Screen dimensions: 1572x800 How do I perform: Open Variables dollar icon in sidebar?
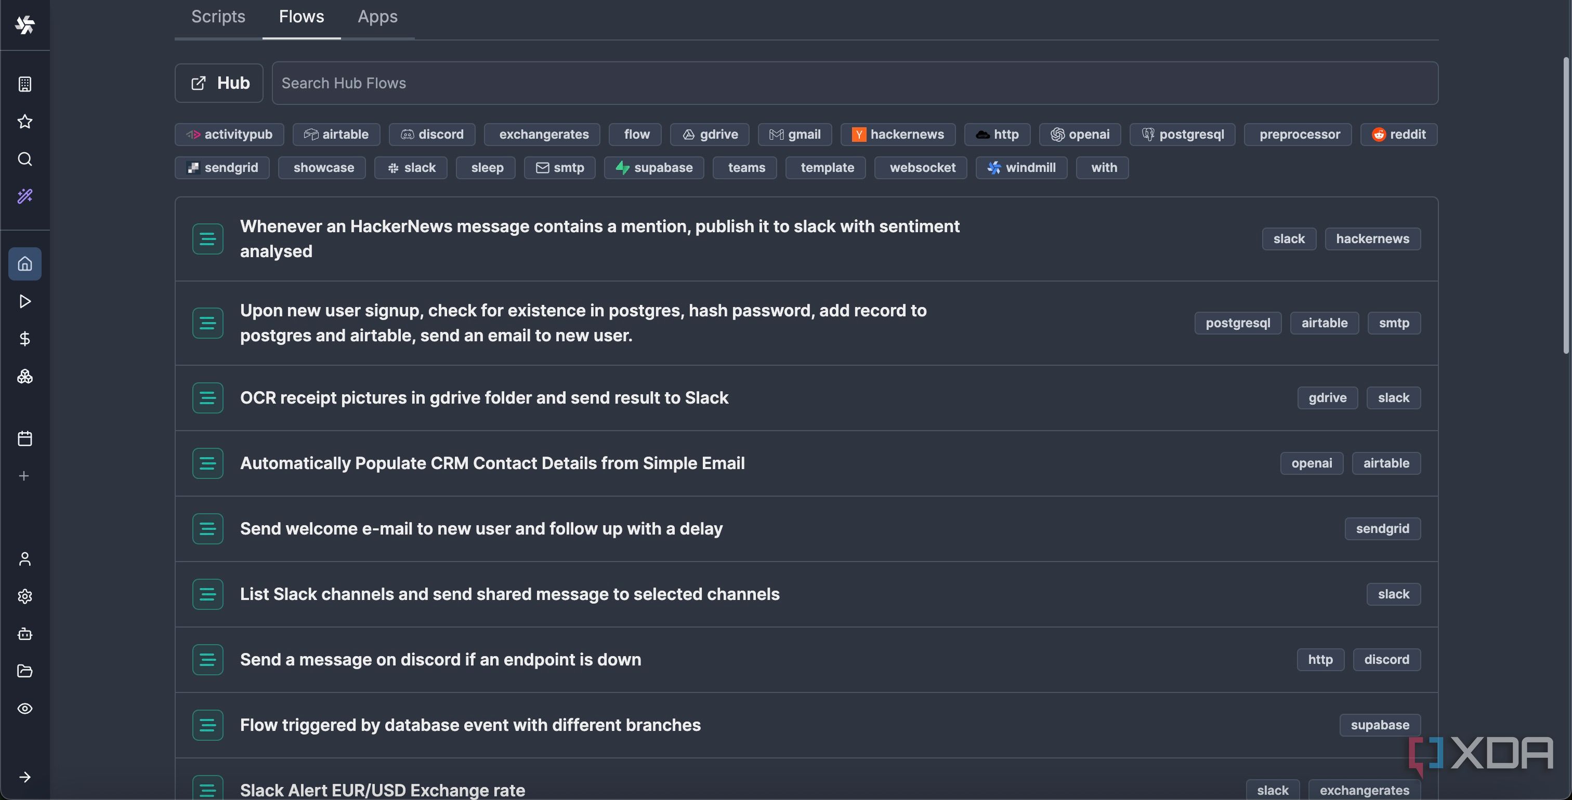[x=25, y=339]
